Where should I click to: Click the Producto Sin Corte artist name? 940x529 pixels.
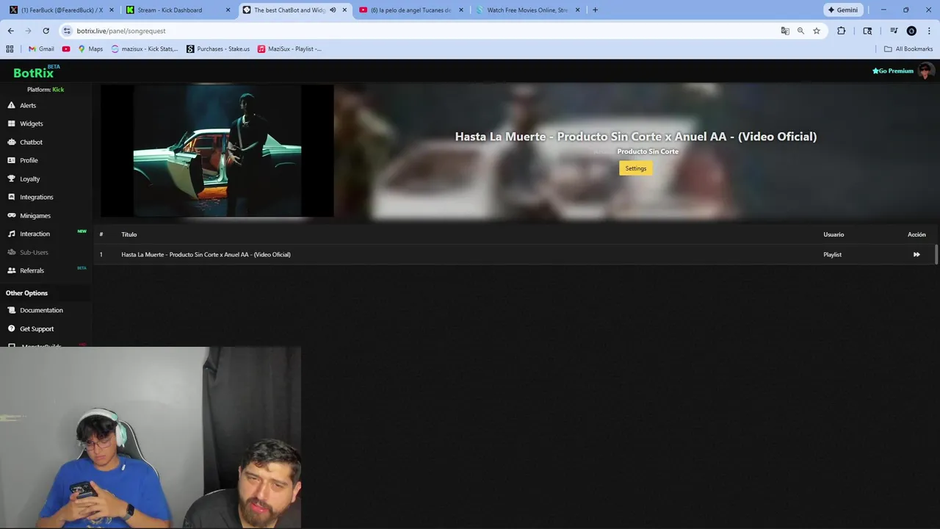(648, 151)
